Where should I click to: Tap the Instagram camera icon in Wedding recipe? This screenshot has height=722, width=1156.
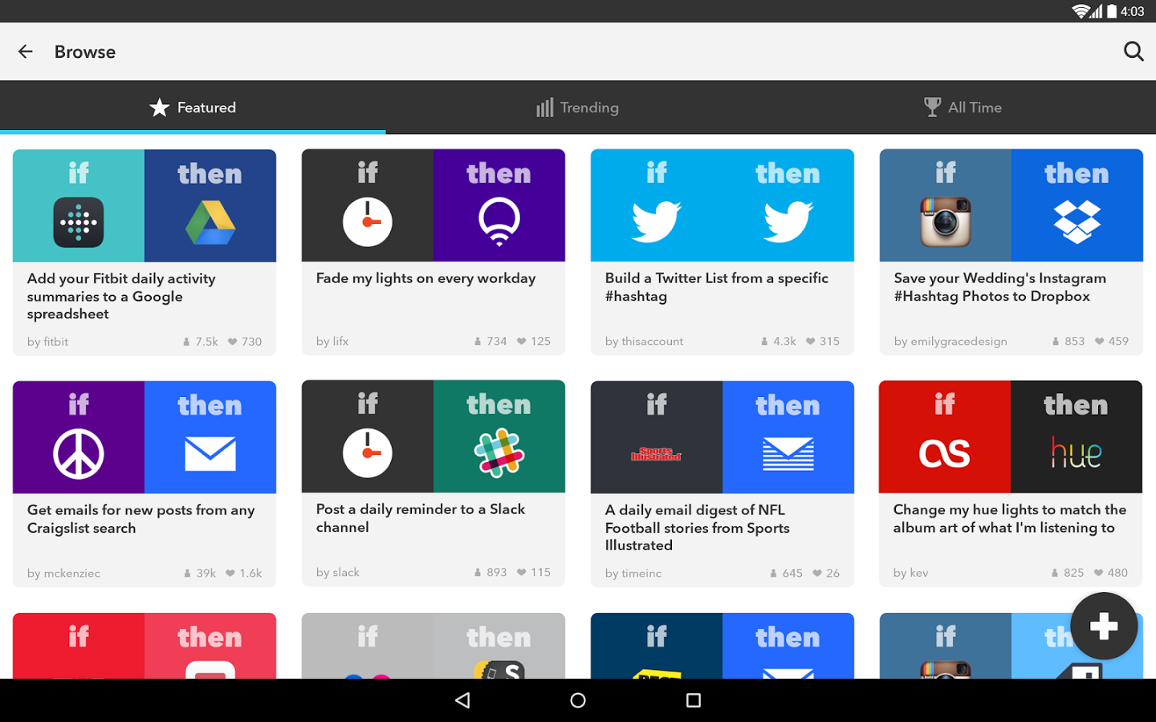click(x=946, y=222)
